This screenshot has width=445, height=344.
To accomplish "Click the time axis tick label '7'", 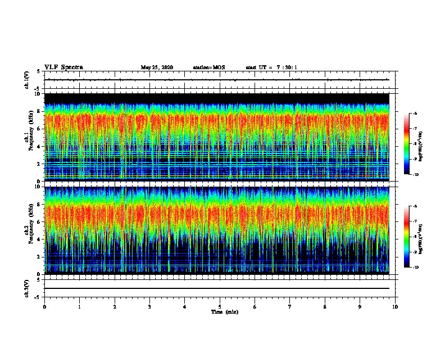I will point(290,307).
